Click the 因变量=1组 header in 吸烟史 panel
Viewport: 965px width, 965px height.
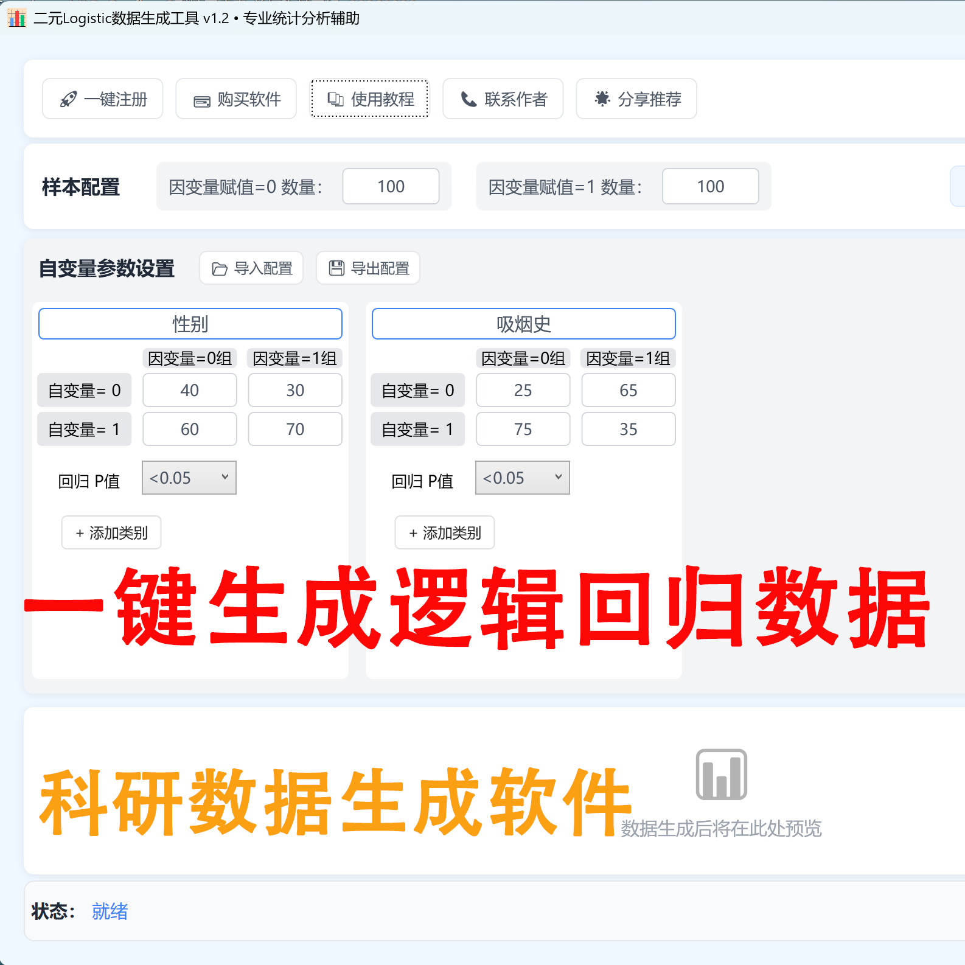629,358
